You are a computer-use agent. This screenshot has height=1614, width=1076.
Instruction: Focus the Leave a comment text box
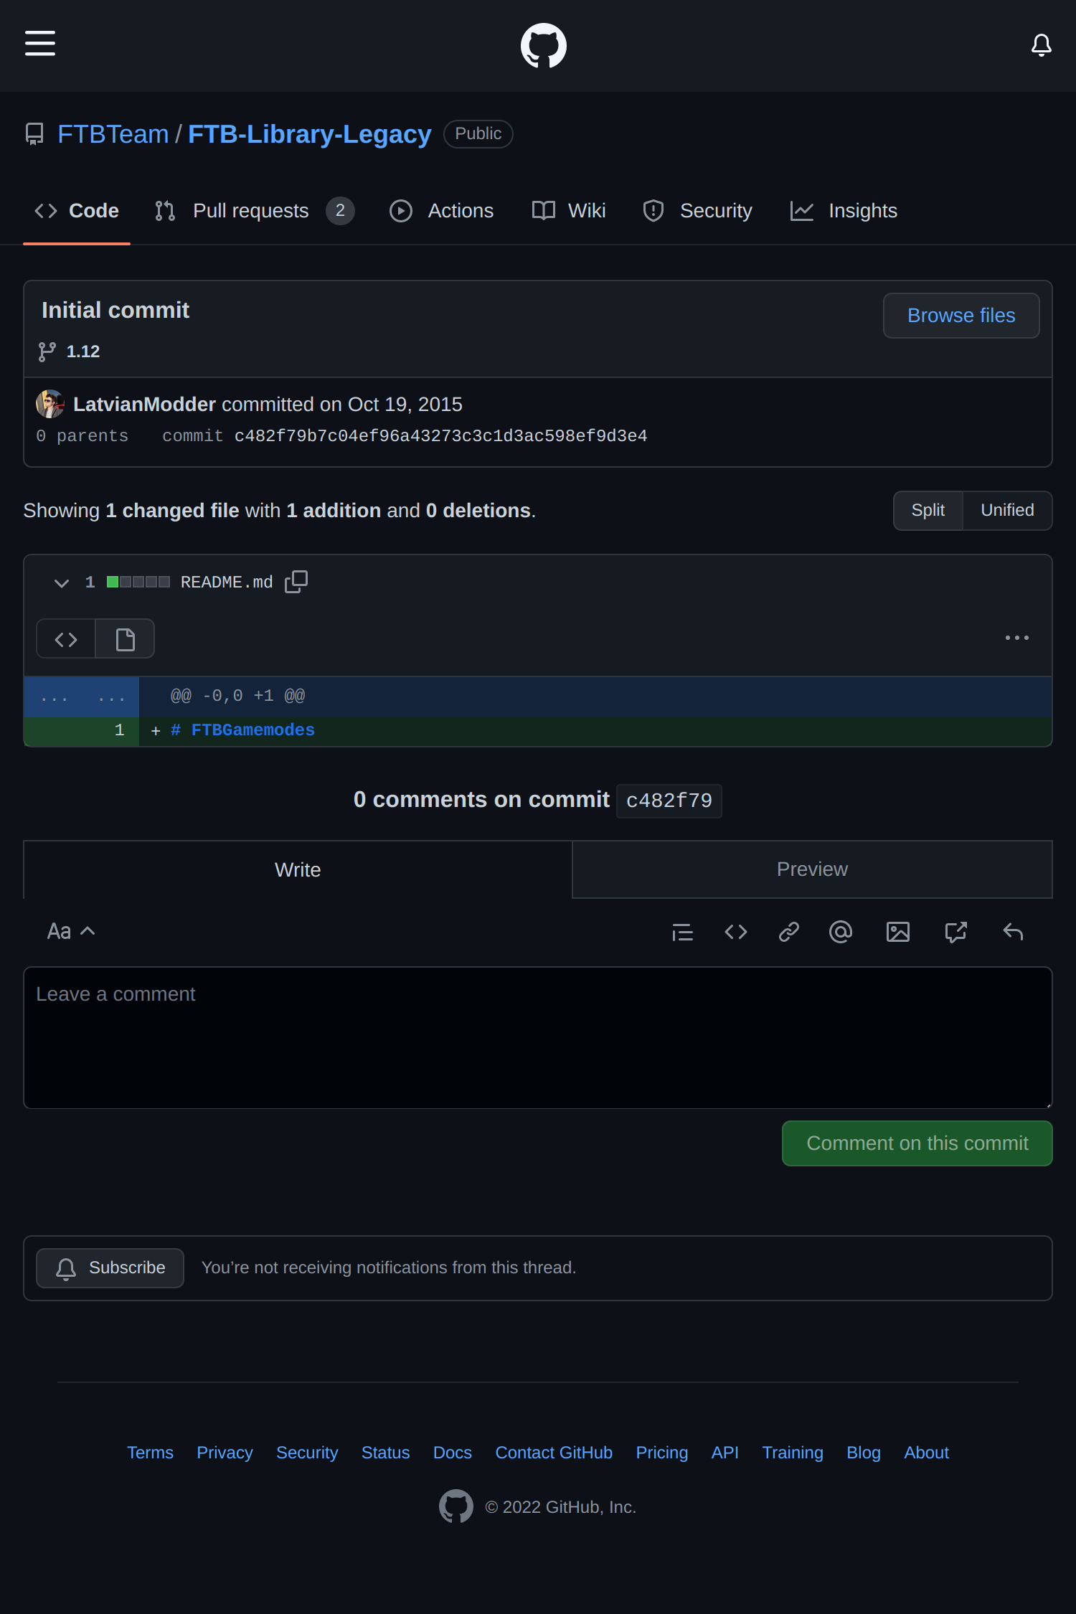[x=538, y=1037]
